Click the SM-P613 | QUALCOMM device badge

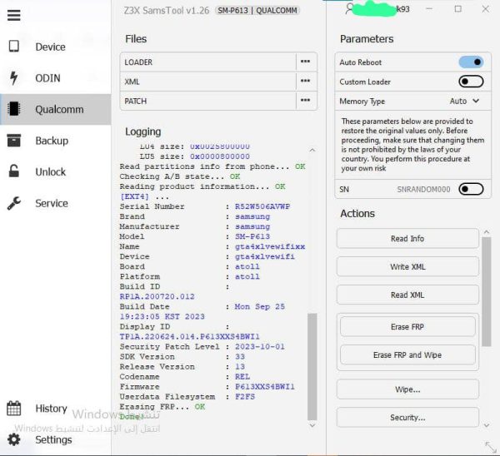tap(257, 11)
